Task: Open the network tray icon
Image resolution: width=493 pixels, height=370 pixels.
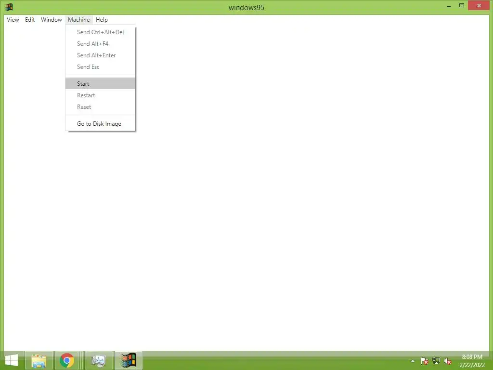Action: [436, 361]
